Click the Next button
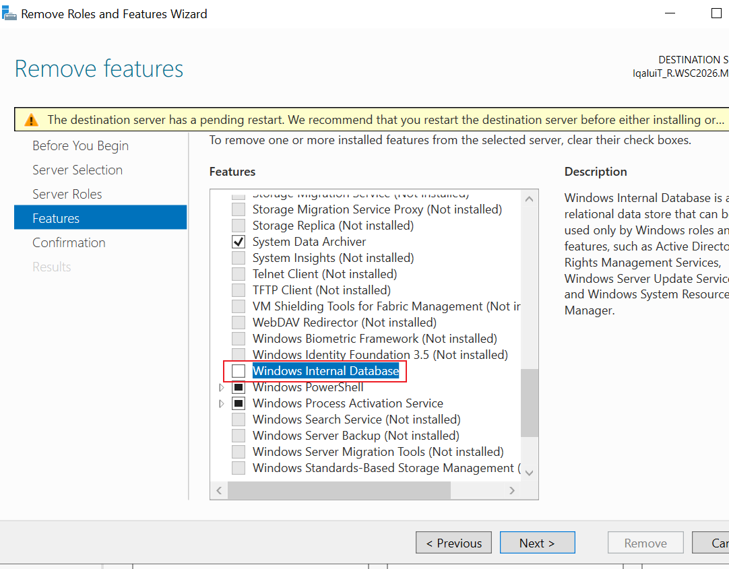 pos(538,543)
